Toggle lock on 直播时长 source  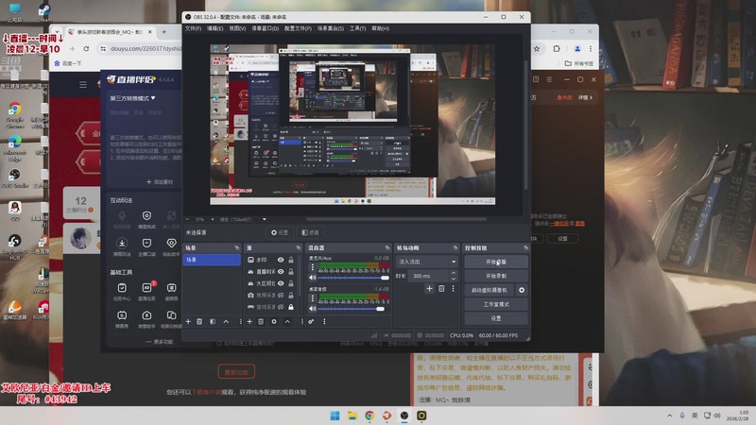coord(291,272)
